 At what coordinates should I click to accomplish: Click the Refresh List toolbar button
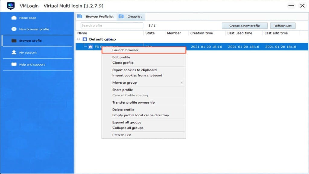(282, 26)
